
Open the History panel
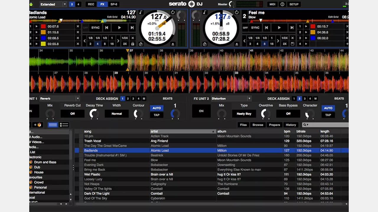coord(291,125)
